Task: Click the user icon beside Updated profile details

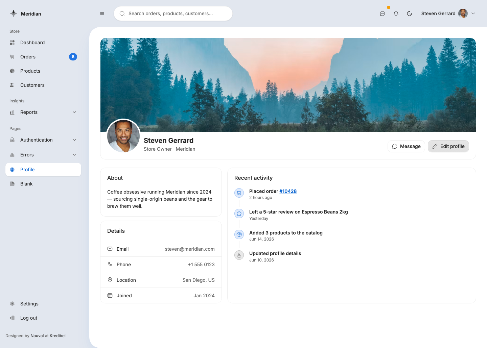Action: tap(239, 255)
